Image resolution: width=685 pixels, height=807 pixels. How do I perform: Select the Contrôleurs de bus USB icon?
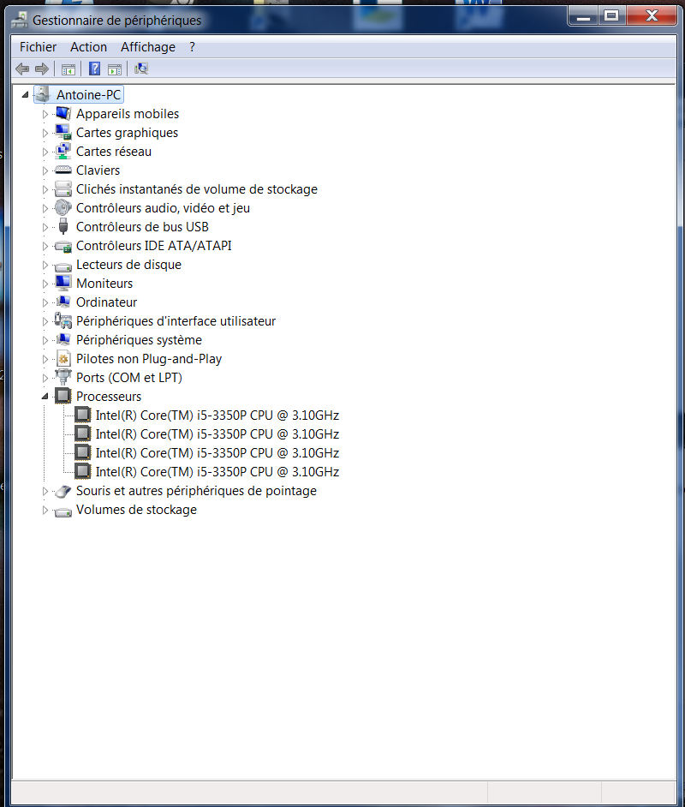(x=63, y=226)
